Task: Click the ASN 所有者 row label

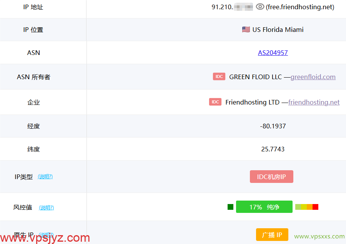Action: (33, 77)
